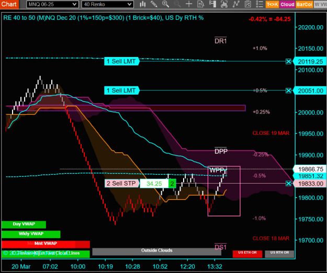Select the crosshair cursor icon
Screen dimensions: 327x273
[x=189, y=4]
